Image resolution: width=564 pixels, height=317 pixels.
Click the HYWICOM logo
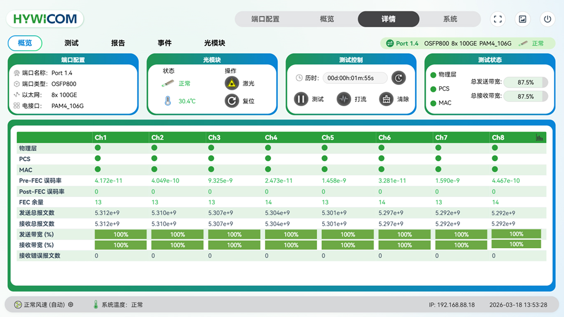[45, 19]
